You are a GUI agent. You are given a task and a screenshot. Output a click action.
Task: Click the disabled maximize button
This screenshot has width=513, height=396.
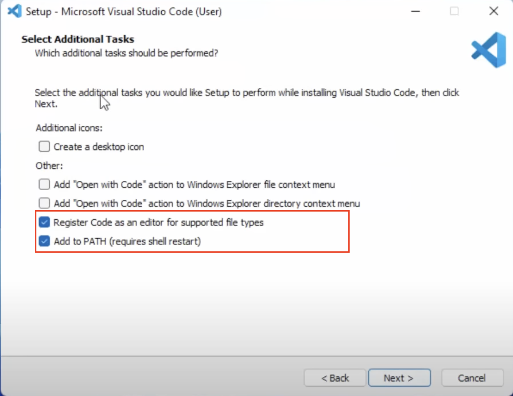tap(454, 11)
